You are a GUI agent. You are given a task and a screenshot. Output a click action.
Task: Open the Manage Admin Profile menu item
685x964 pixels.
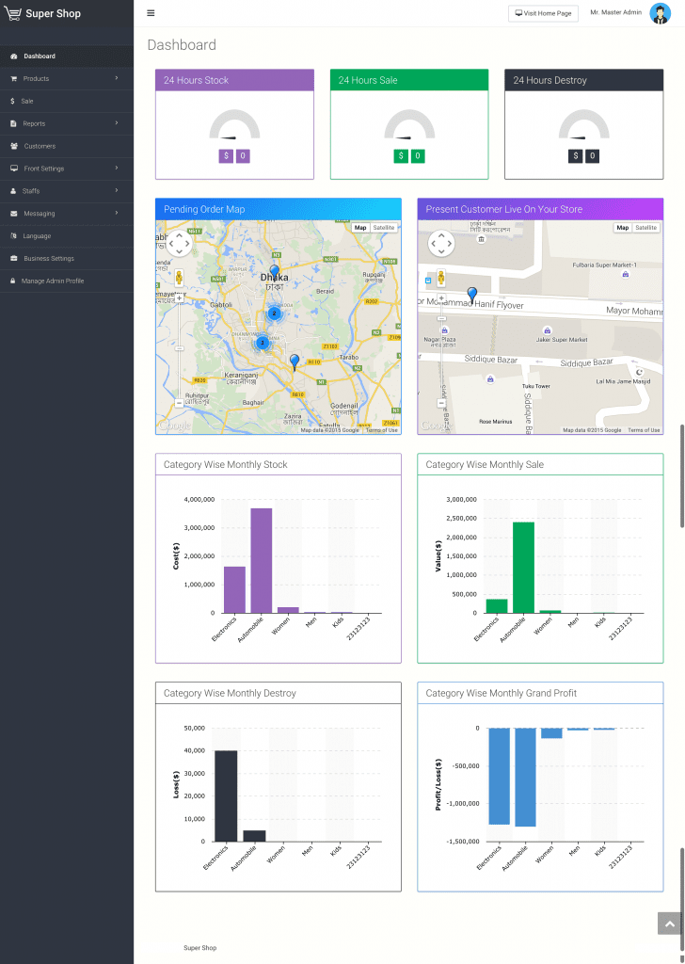tap(67, 281)
